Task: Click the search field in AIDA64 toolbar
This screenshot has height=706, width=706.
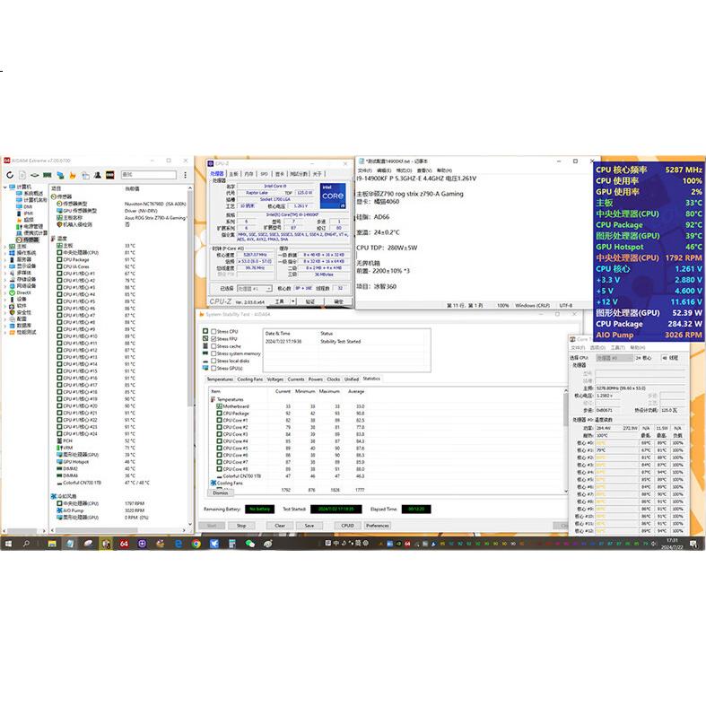Action: [149, 175]
